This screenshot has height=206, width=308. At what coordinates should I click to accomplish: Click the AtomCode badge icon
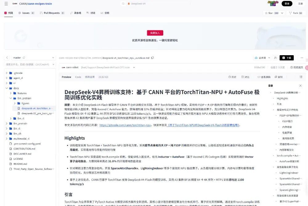[x=273, y=3]
